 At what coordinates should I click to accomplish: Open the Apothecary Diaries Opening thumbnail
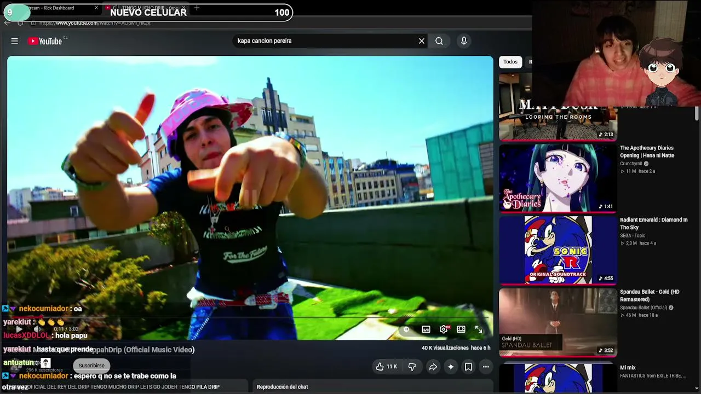click(x=558, y=178)
